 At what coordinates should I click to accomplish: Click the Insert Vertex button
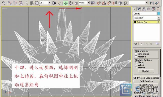point(146,85)
